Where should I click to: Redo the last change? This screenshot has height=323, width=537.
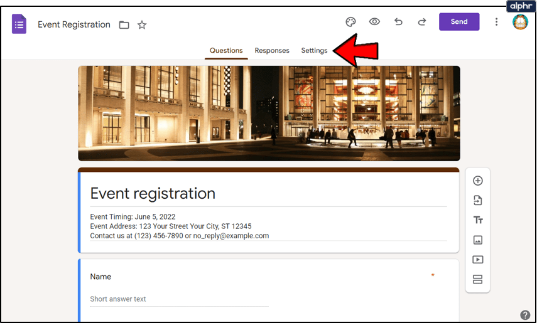point(422,22)
